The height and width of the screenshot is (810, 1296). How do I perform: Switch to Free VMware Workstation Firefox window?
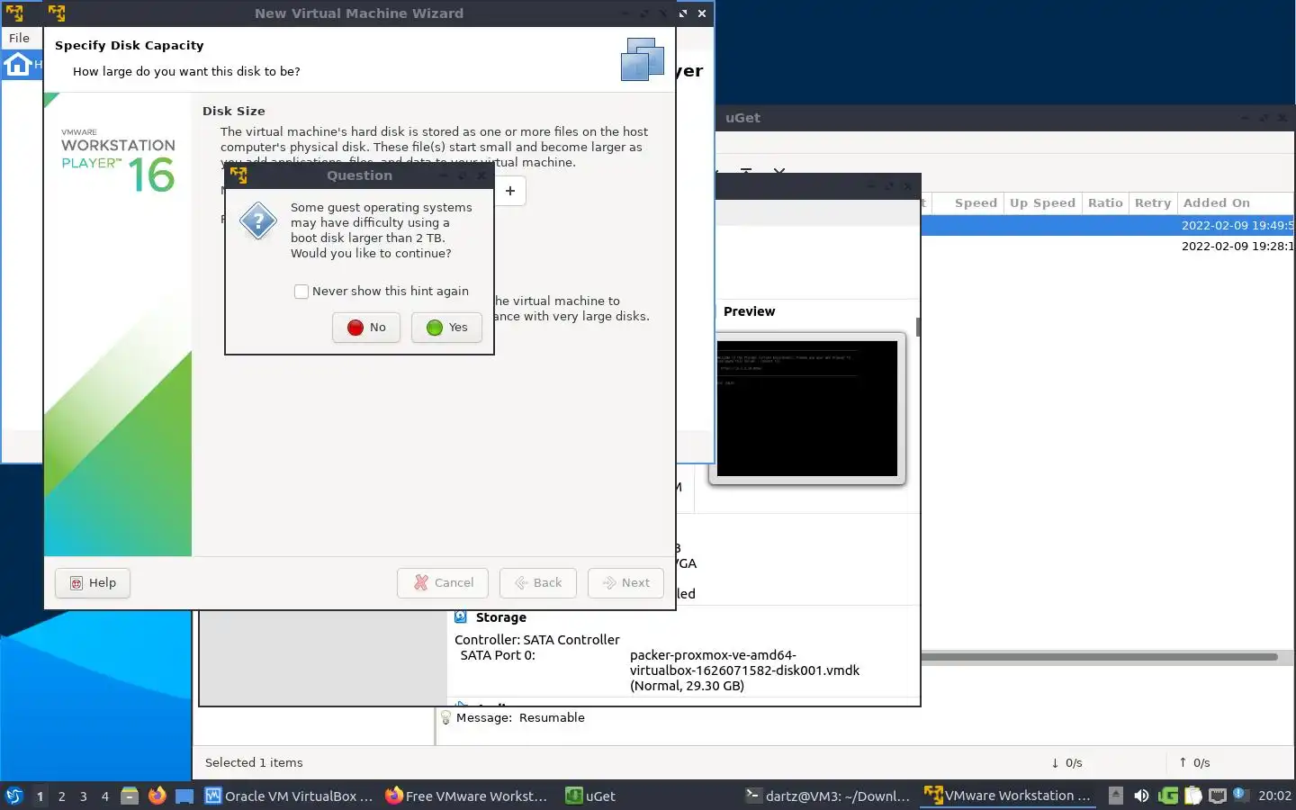[x=467, y=796]
